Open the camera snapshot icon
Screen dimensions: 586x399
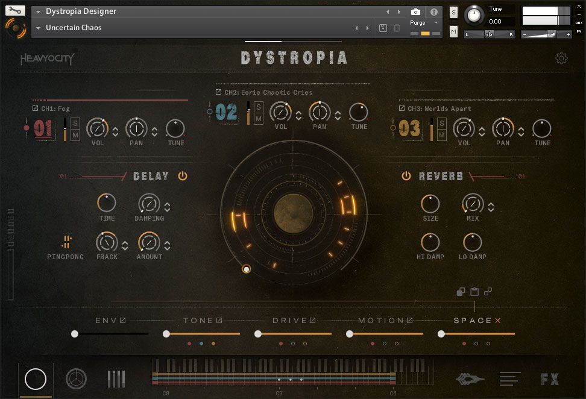tap(415, 12)
